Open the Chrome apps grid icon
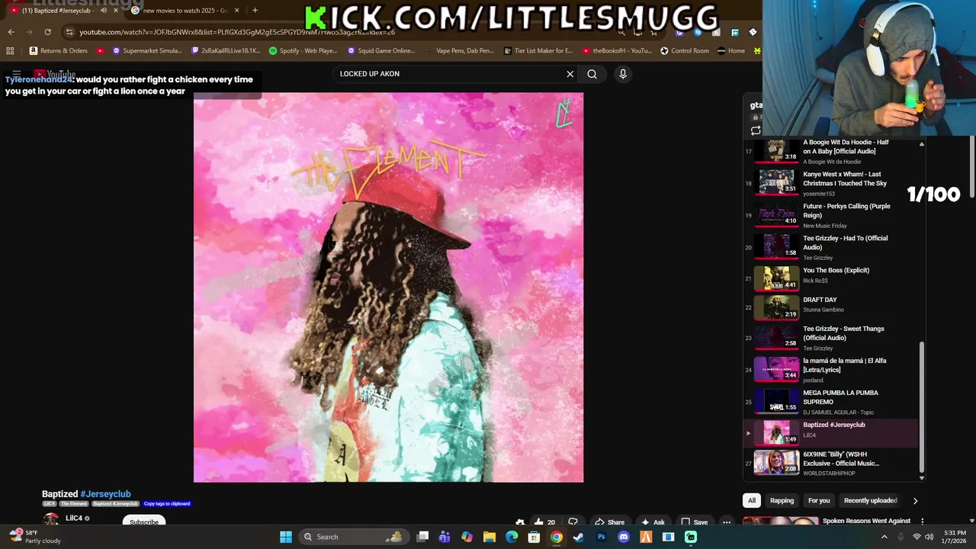 pyautogui.click(x=10, y=51)
